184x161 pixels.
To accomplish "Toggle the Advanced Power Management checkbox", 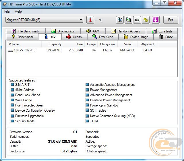I will (87, 95).
